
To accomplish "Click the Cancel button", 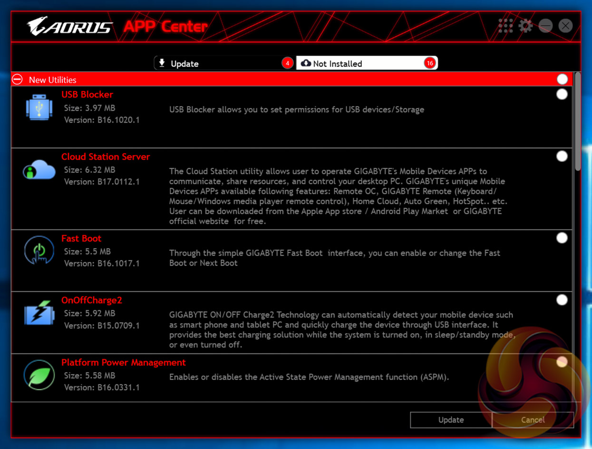I will (533, 420).
